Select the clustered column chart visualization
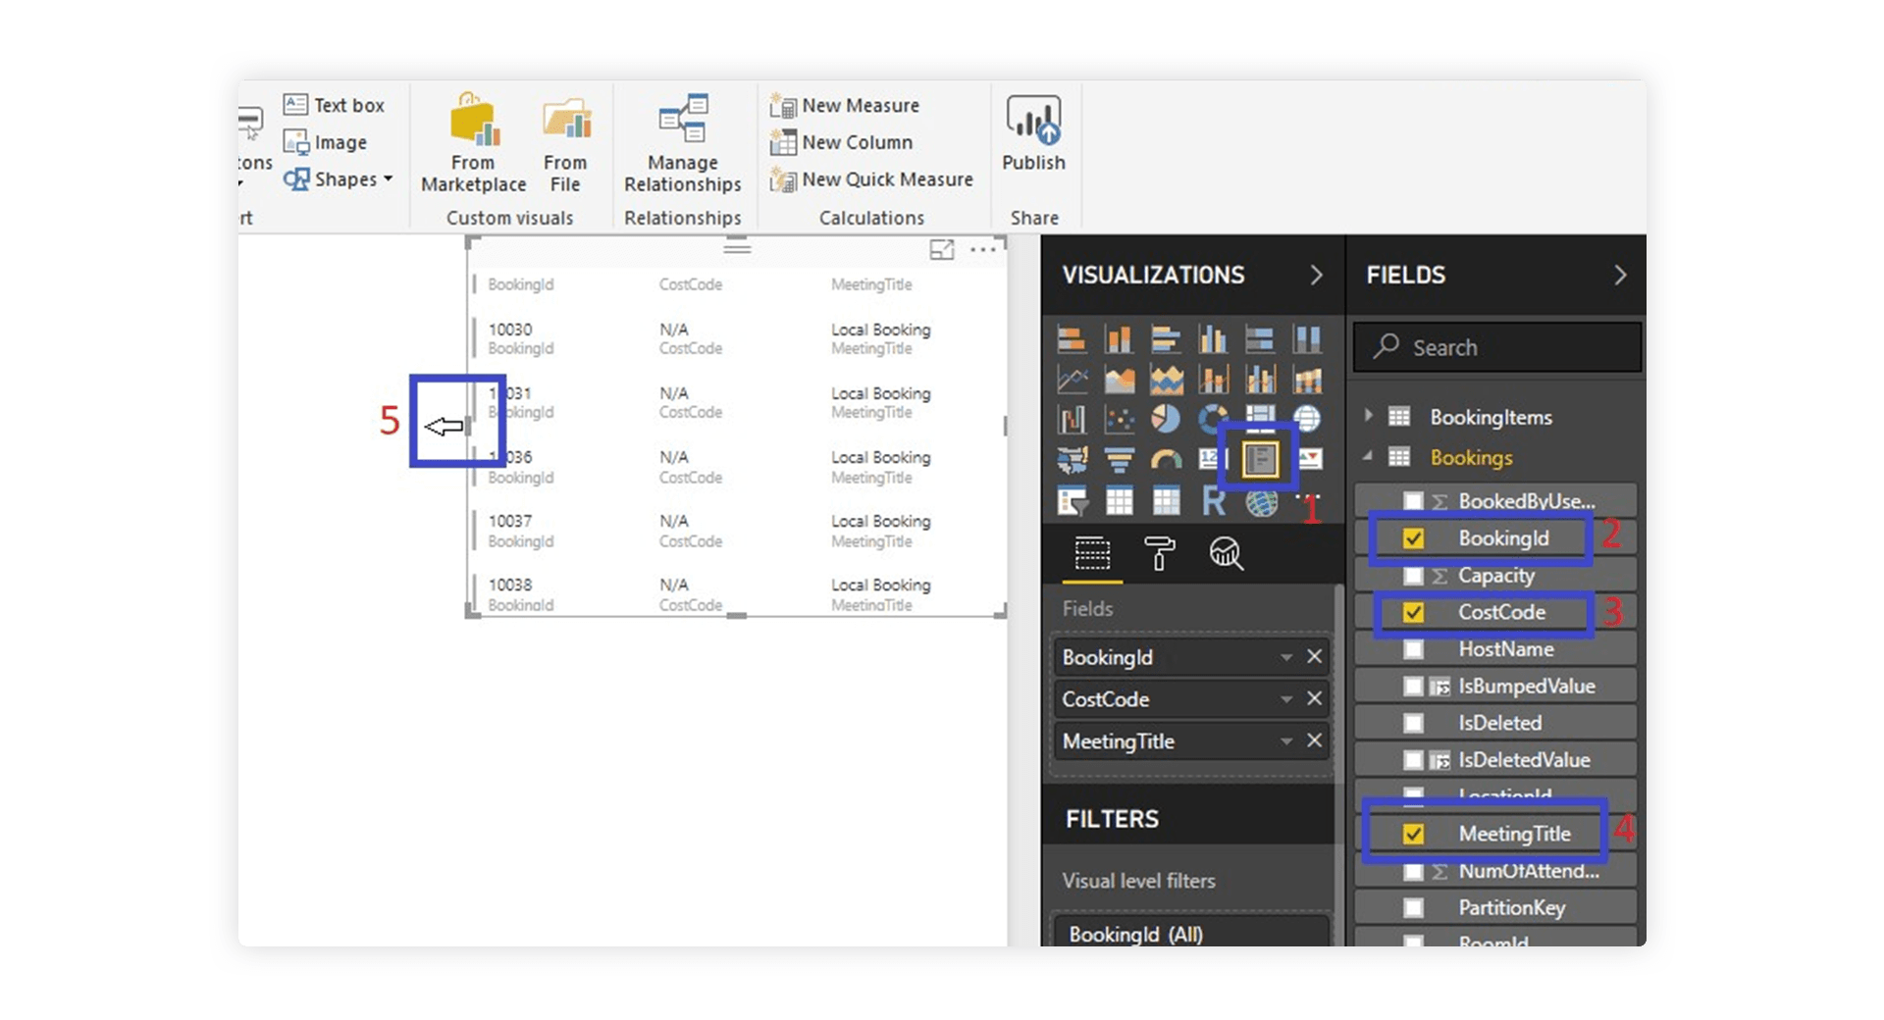This screenshot has width=1884, height=1020. (1213, 339)
